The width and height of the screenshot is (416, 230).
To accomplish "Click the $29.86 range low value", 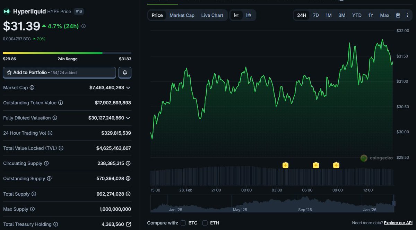I will pyautogui.click(x=9, y=59).
